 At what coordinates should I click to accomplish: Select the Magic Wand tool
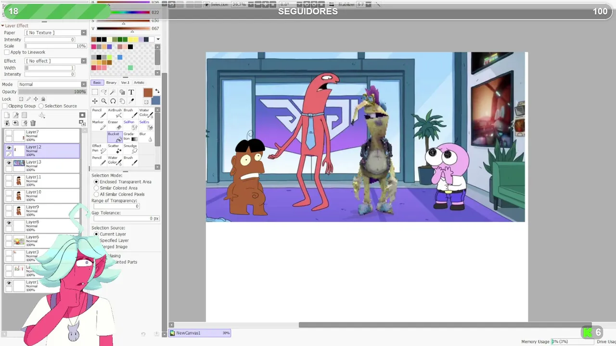pos(113,92)
